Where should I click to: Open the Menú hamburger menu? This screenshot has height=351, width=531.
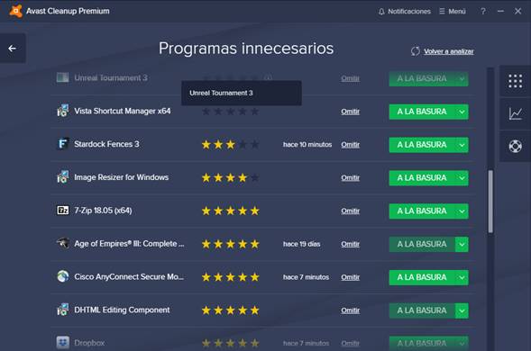click(x=453, y=12)
